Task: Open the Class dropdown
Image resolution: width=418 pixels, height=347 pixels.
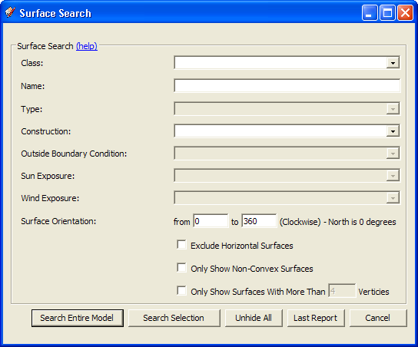Action: coord(393,63)
